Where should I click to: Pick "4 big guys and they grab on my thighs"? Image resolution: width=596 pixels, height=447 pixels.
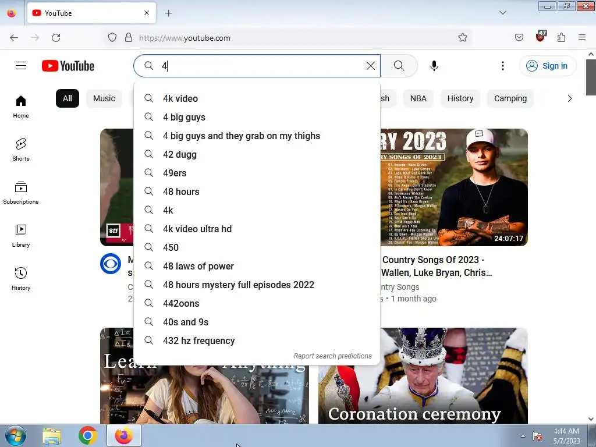(x=257, y=136)
